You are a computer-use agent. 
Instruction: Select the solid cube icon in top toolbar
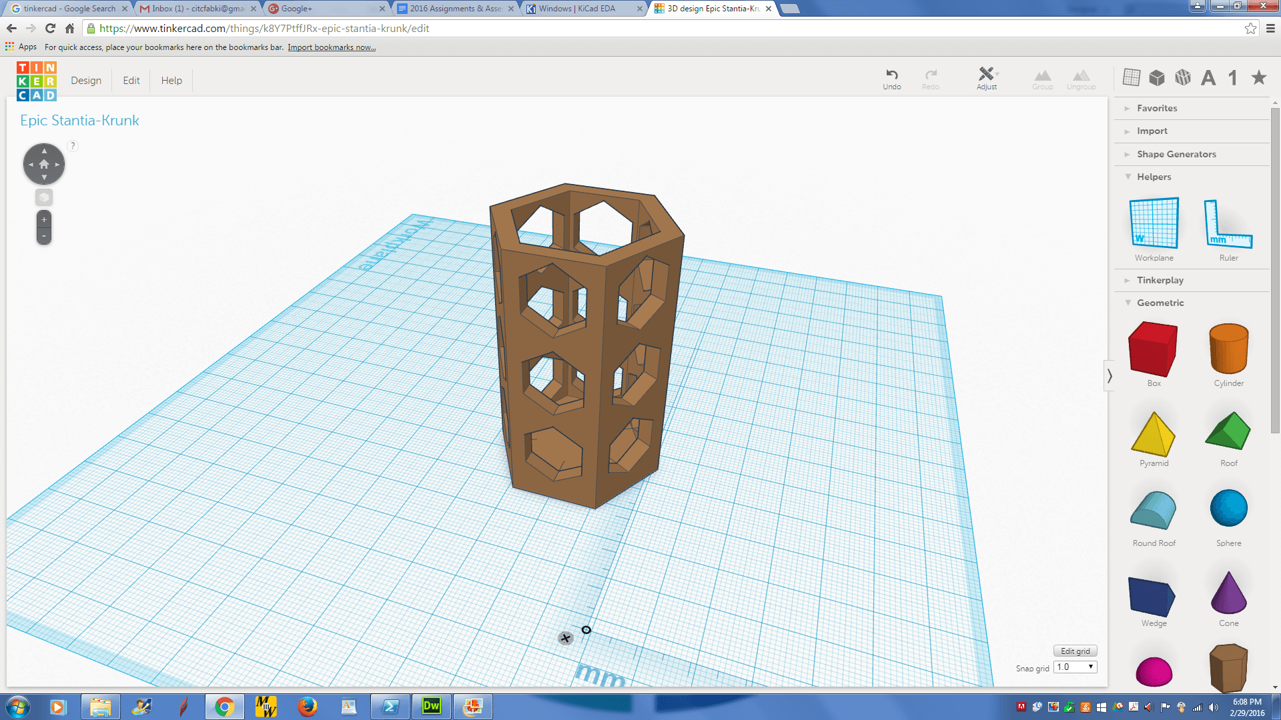pyautogui.click(x=1157, y=77)
